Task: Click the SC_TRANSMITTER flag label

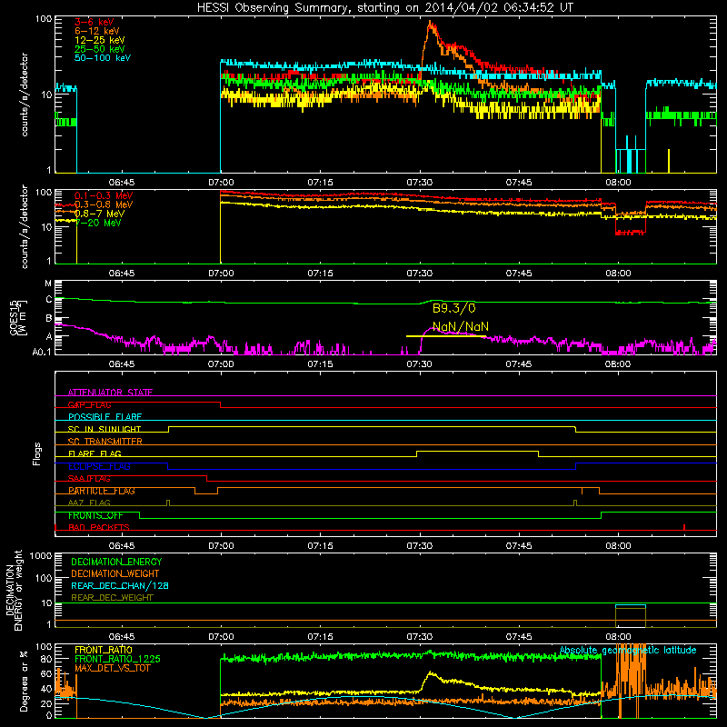Action: pos(105,442)
